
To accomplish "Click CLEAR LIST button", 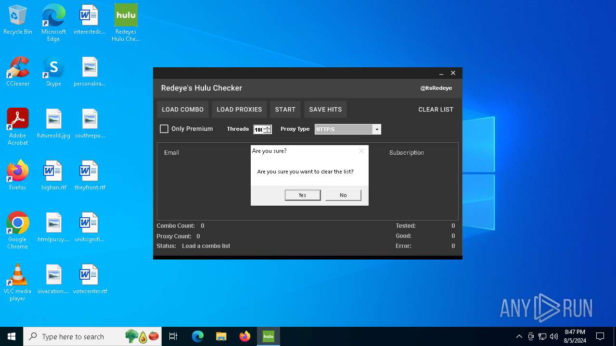I will click(x=436, y=110).
